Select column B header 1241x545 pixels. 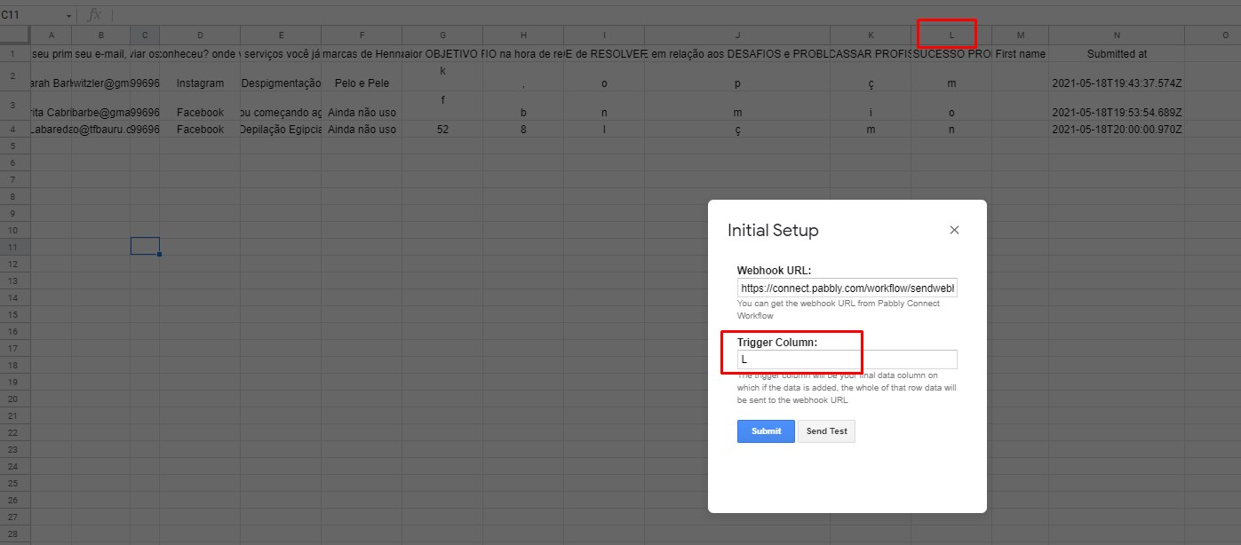(x=101, y=35)
